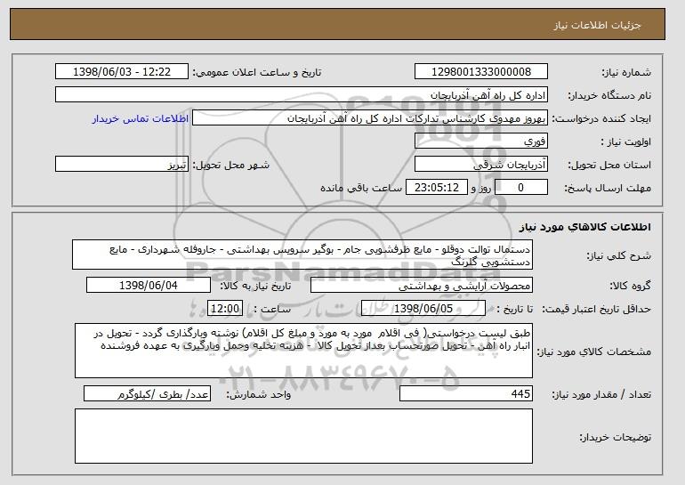Click the price validity date field 1398/06/05

pos(423,309)
